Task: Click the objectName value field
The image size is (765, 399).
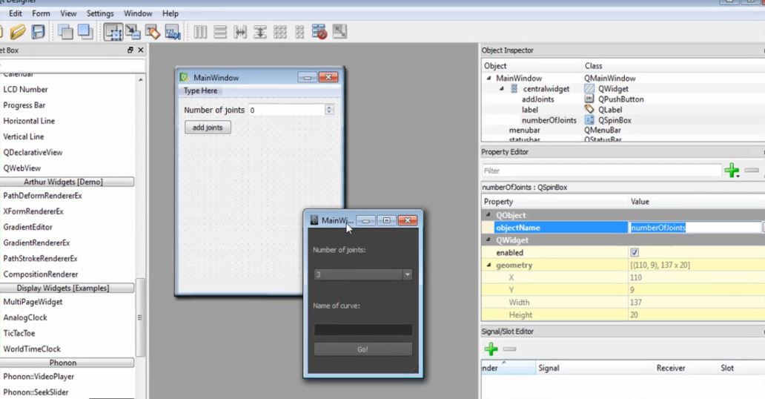Action: (x=695, y=228)
